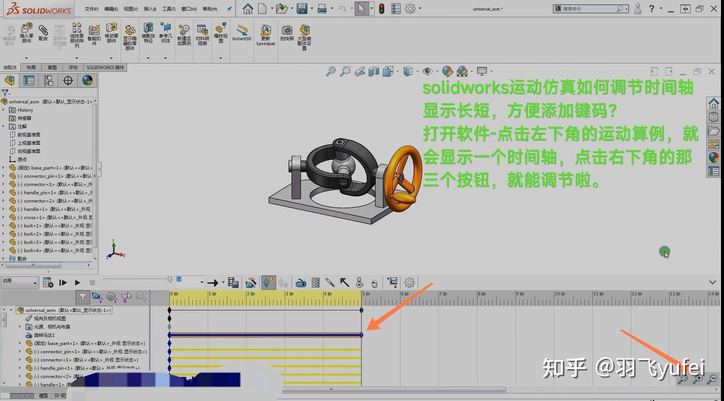Screen dimensions: 724x401
Task: Open the Reference Geometry tool
Action: (x=166, y=33)
